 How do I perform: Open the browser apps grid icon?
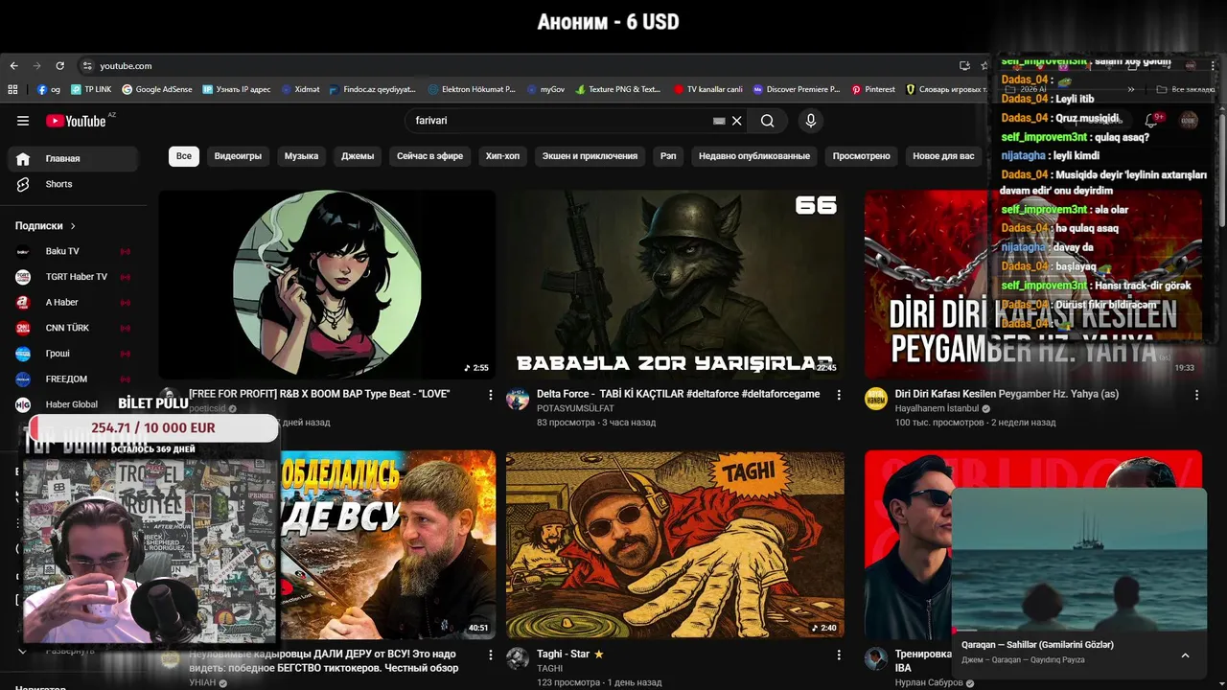pyautogui.click(x=13, y=89)
